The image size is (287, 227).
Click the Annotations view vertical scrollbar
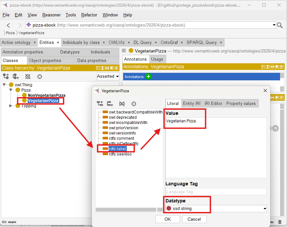tap(282, 82)
